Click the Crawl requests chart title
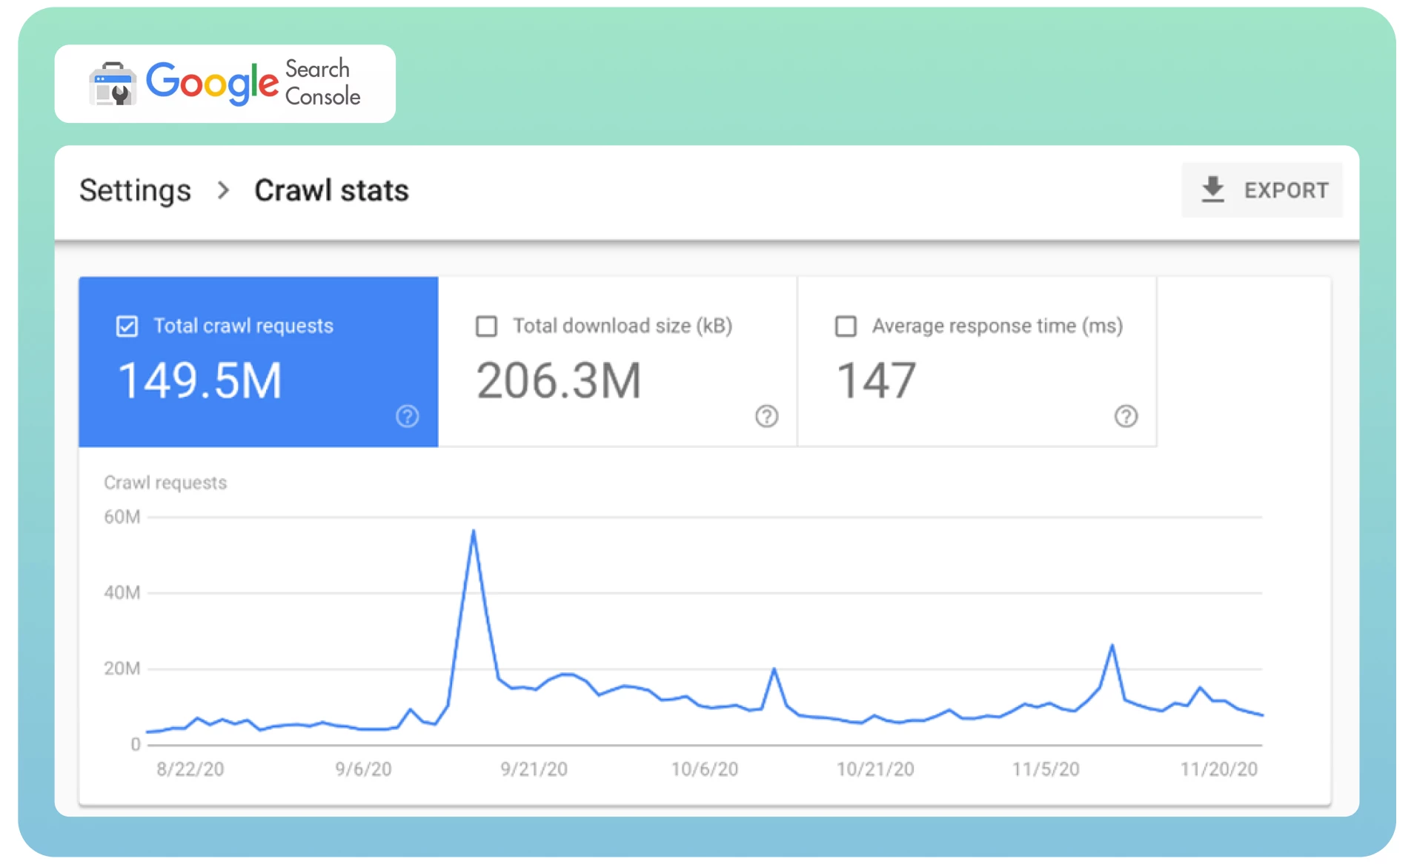The height and width of the screenshot is (864, 1414). 165,483
